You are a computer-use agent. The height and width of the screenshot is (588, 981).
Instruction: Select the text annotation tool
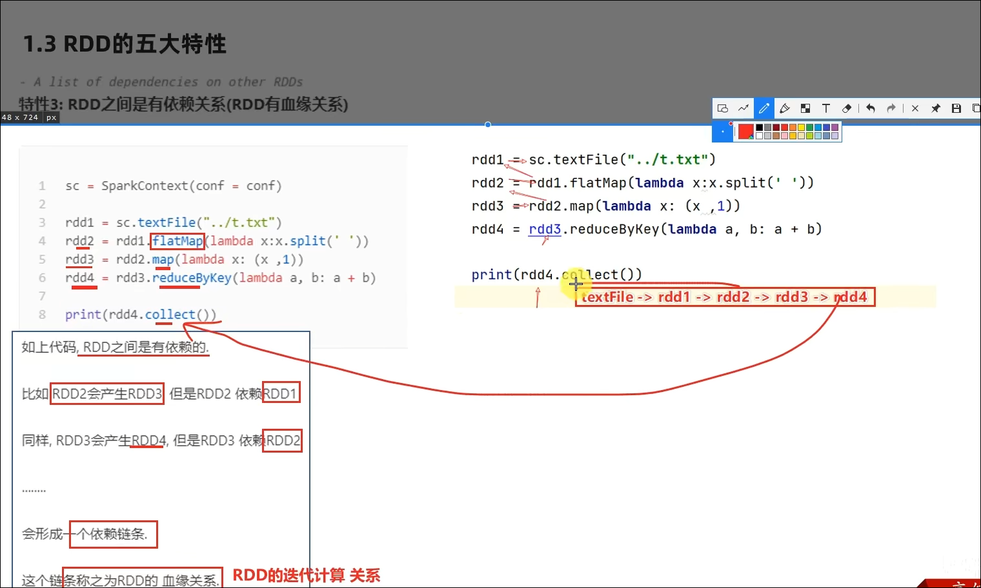pyautogui.click(x=826, y=108)
